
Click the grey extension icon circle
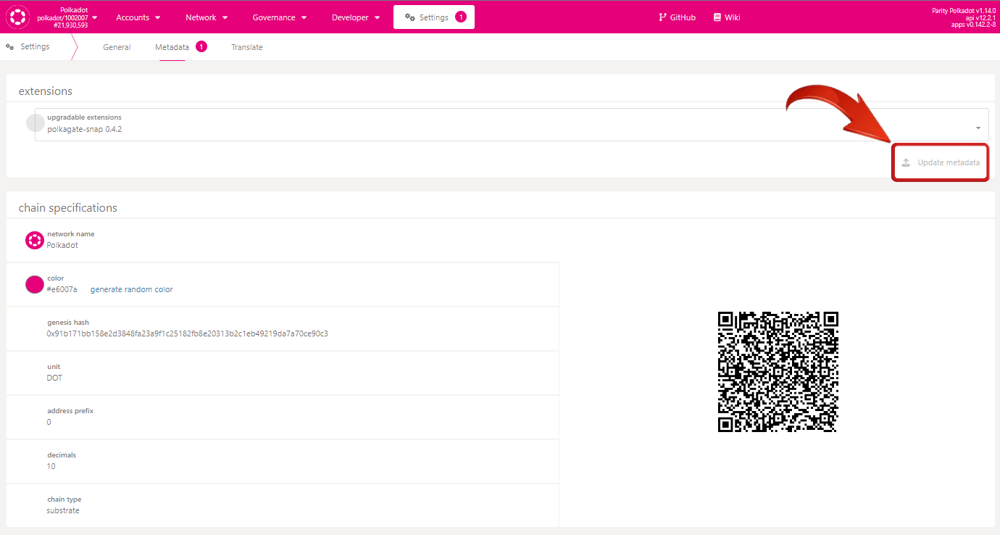pos(36,123)
